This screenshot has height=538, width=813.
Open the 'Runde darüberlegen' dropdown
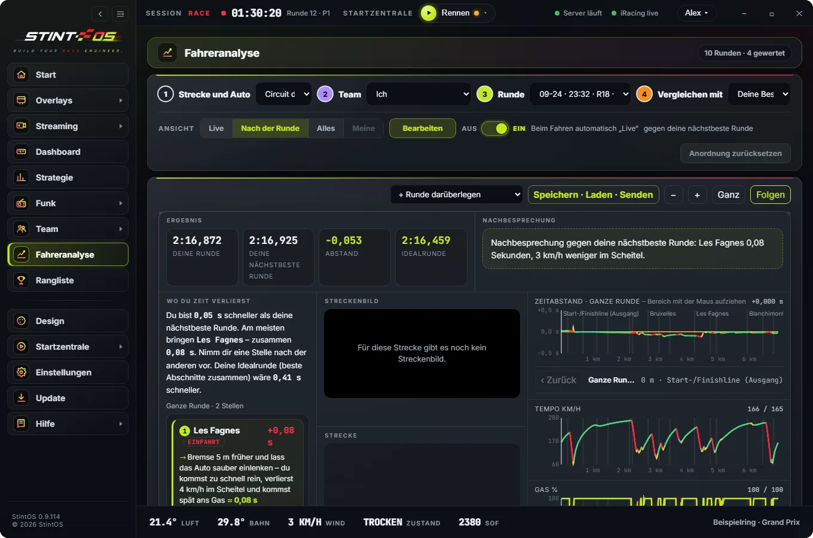[457, 195]
